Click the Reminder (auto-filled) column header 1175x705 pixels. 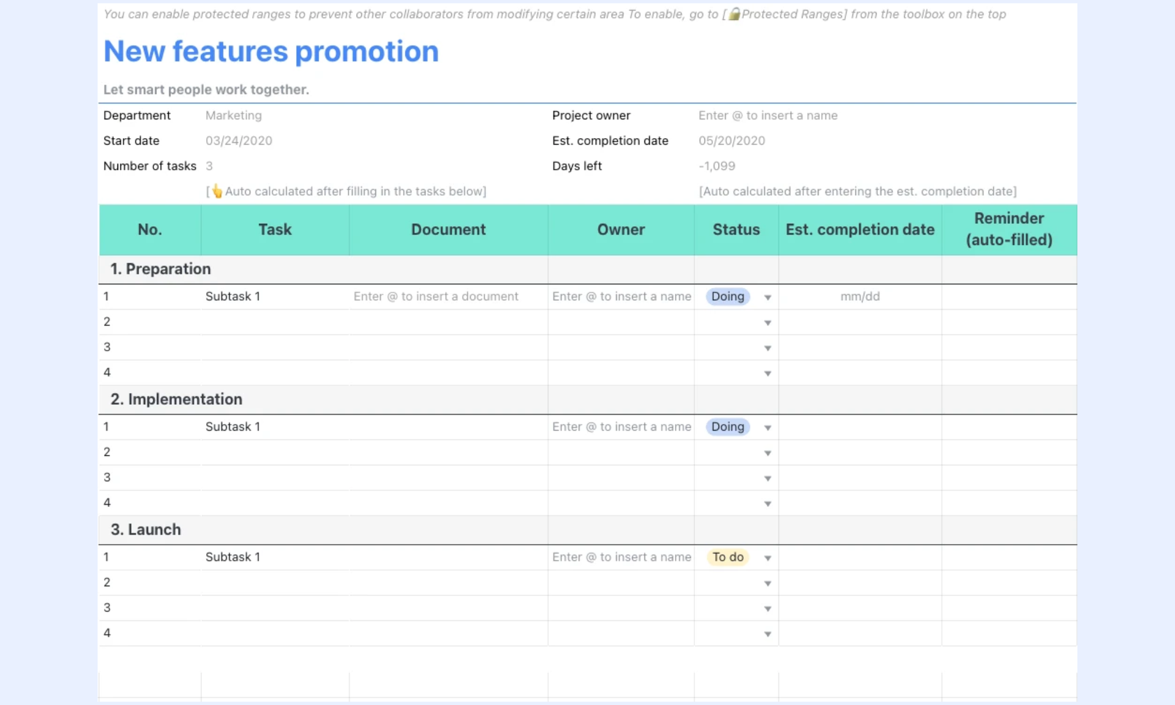click(1009, 230)
